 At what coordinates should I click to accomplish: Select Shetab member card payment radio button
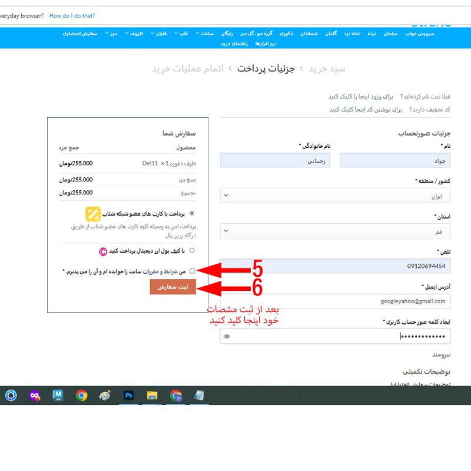pos(193,214)
